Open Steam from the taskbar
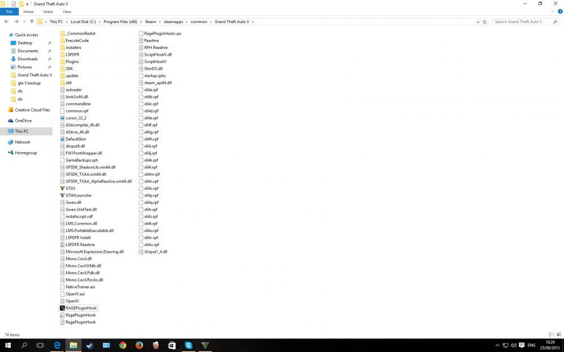 (90, 346)
